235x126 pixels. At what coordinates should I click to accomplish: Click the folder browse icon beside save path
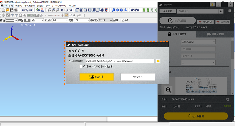tap(158, 61)
